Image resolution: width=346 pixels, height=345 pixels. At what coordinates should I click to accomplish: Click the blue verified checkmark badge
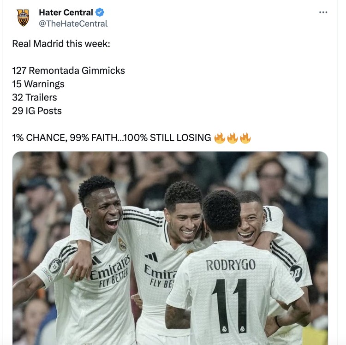point(100,12)
